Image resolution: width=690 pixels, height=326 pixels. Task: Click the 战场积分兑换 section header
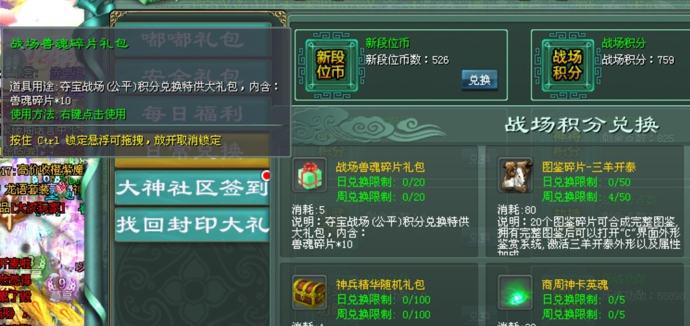tap(581, 126)
